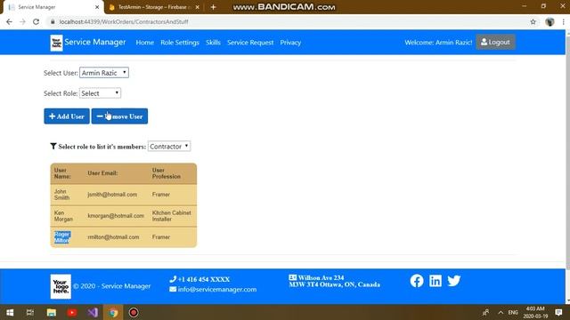Open the Windows Start menu
The image size is (570, 320).
(x=10, y=312)
